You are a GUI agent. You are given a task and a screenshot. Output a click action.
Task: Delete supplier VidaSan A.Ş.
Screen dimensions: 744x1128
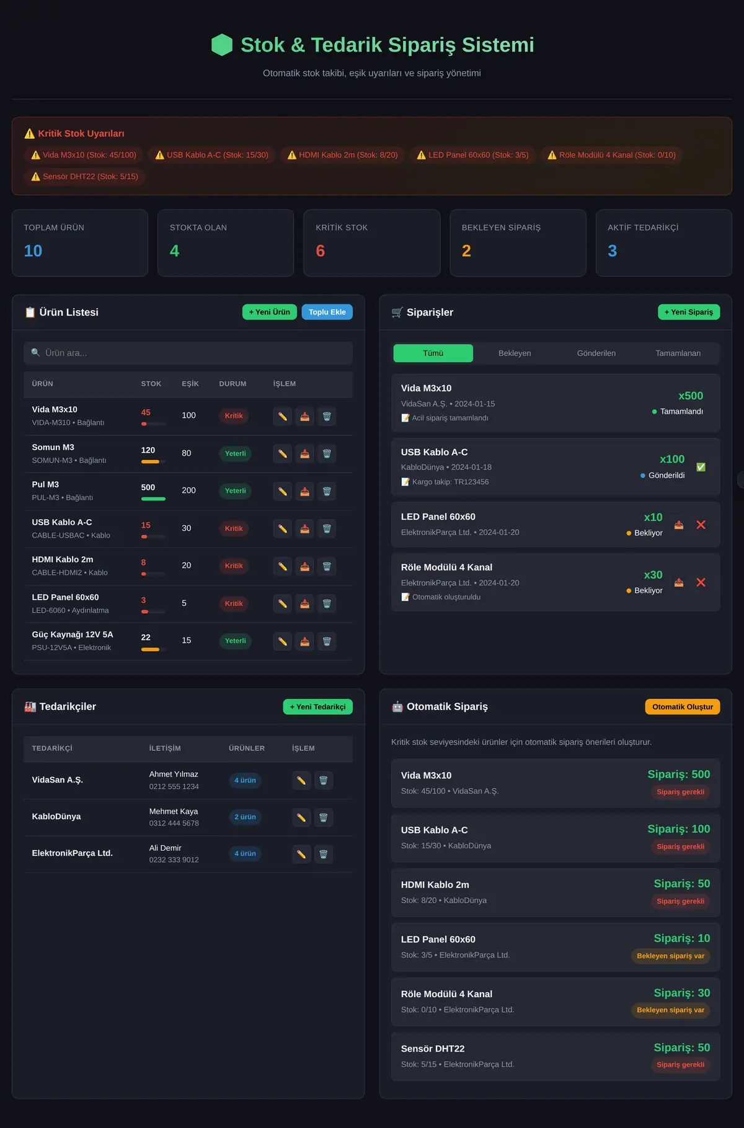323,780
